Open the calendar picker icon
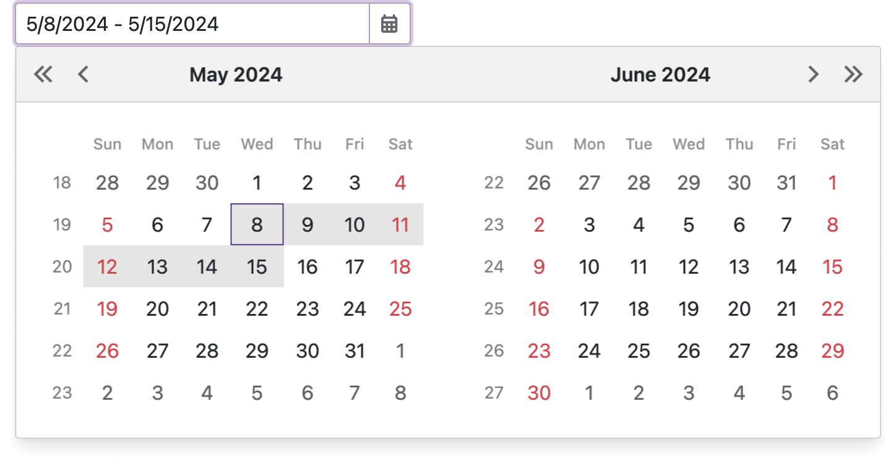This screenshot has height=466, width=896. pos(389,24)
